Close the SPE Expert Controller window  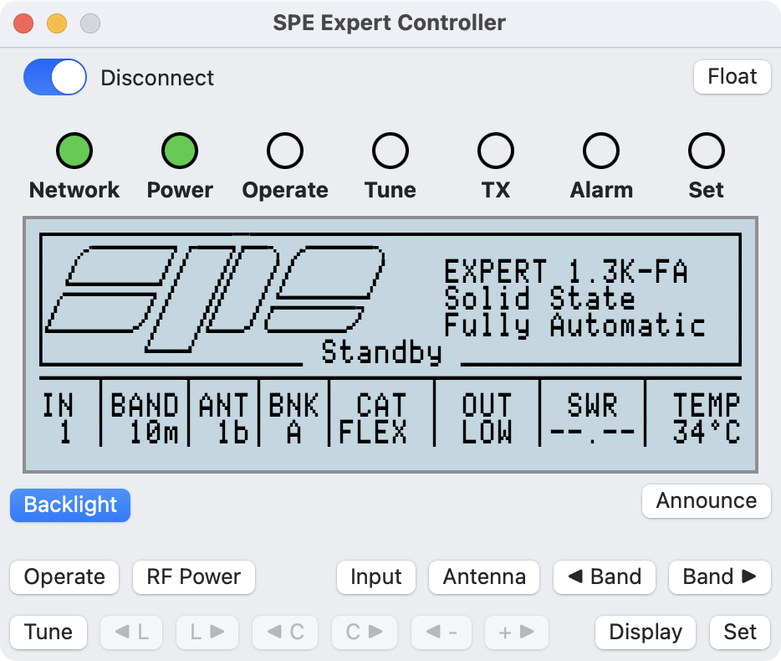click(x=23, y=23)
